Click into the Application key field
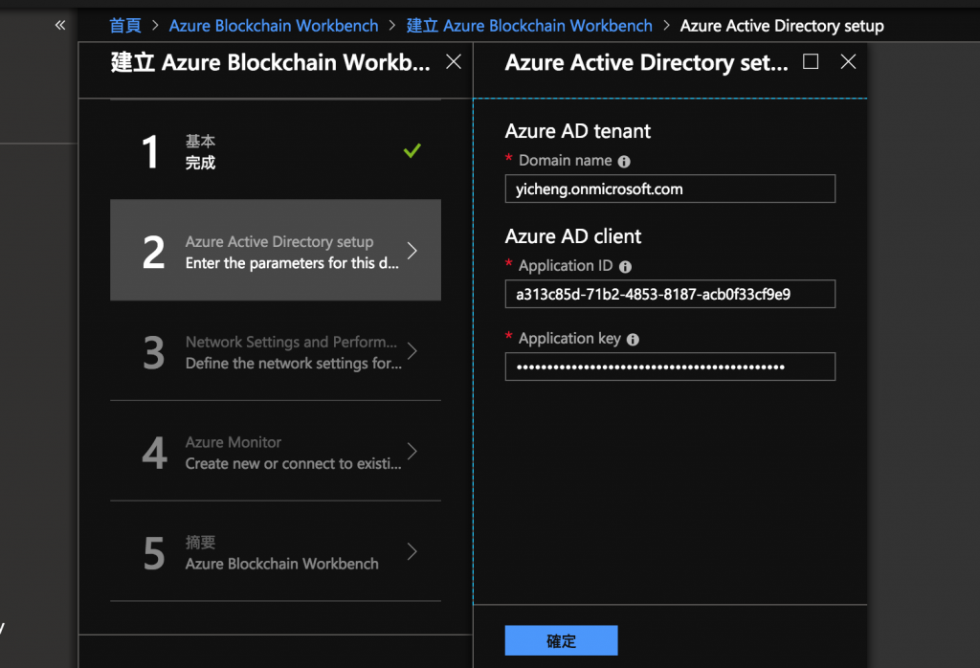 (x=670, y=367)
